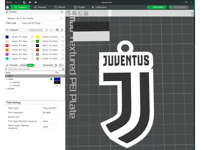Image resolution: width=200 pixels, height=150 pixels.
Task: Click the process save preset icon
Action: (60, 65)
